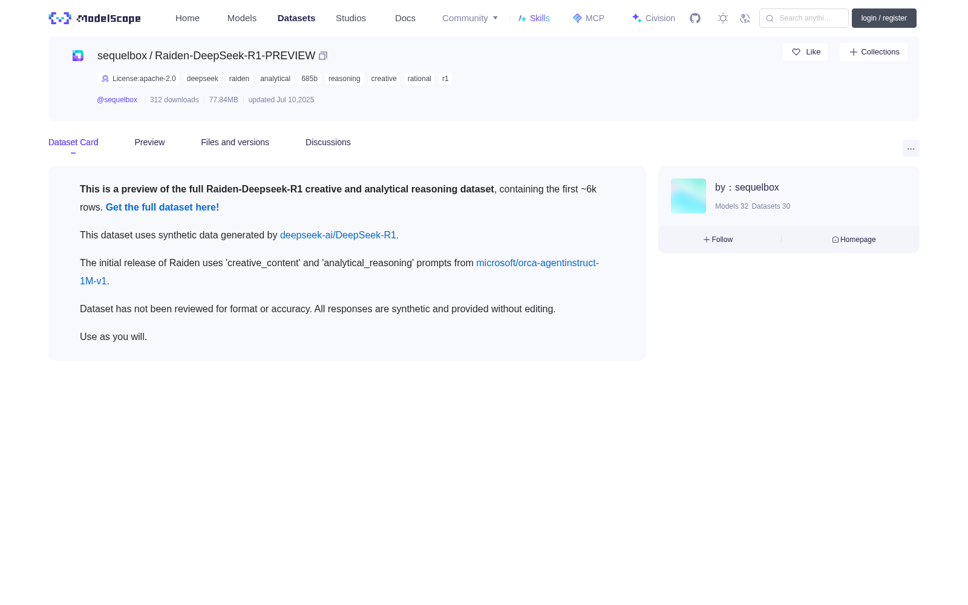
Task: Click the Datasets 30 count
Action: pos(771,206)
